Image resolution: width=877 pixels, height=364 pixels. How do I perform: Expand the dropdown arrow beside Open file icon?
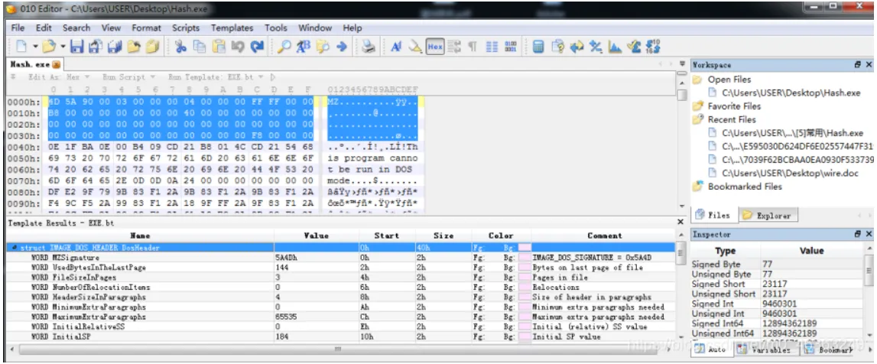(x=63, y=47)
